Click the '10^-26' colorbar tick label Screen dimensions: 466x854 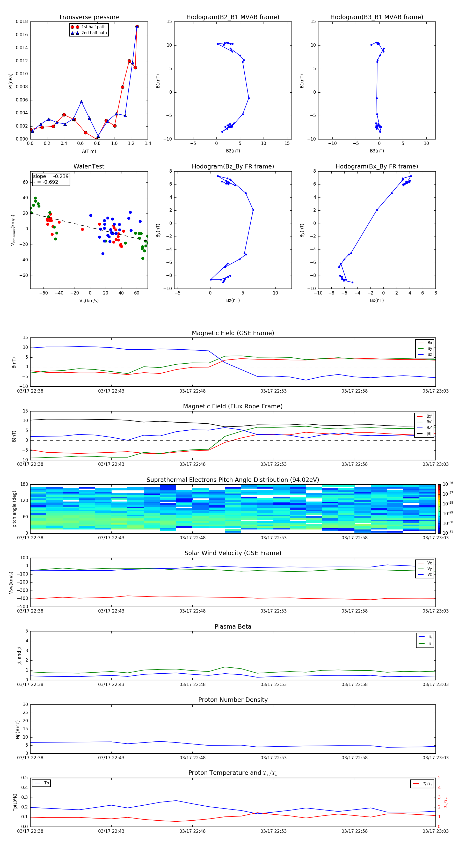(x=448, y=484)
